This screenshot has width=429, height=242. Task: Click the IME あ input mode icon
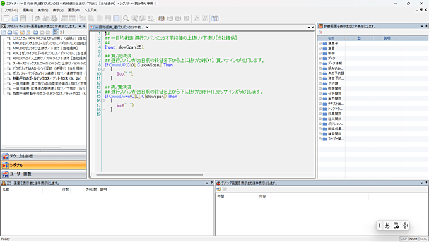[387, 226]
